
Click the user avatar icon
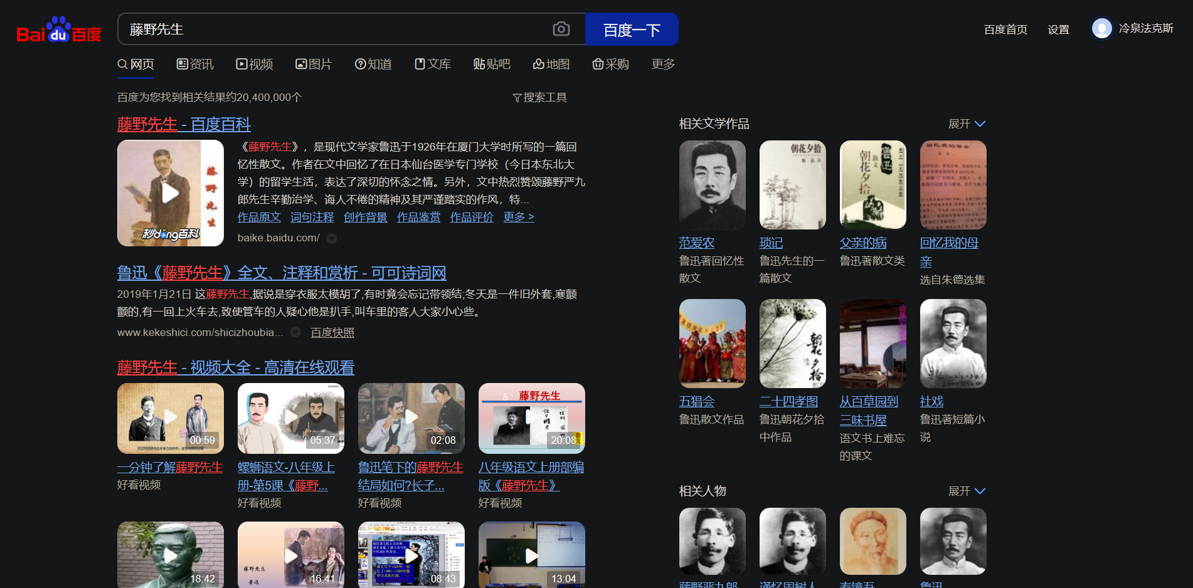point(1101,28)
